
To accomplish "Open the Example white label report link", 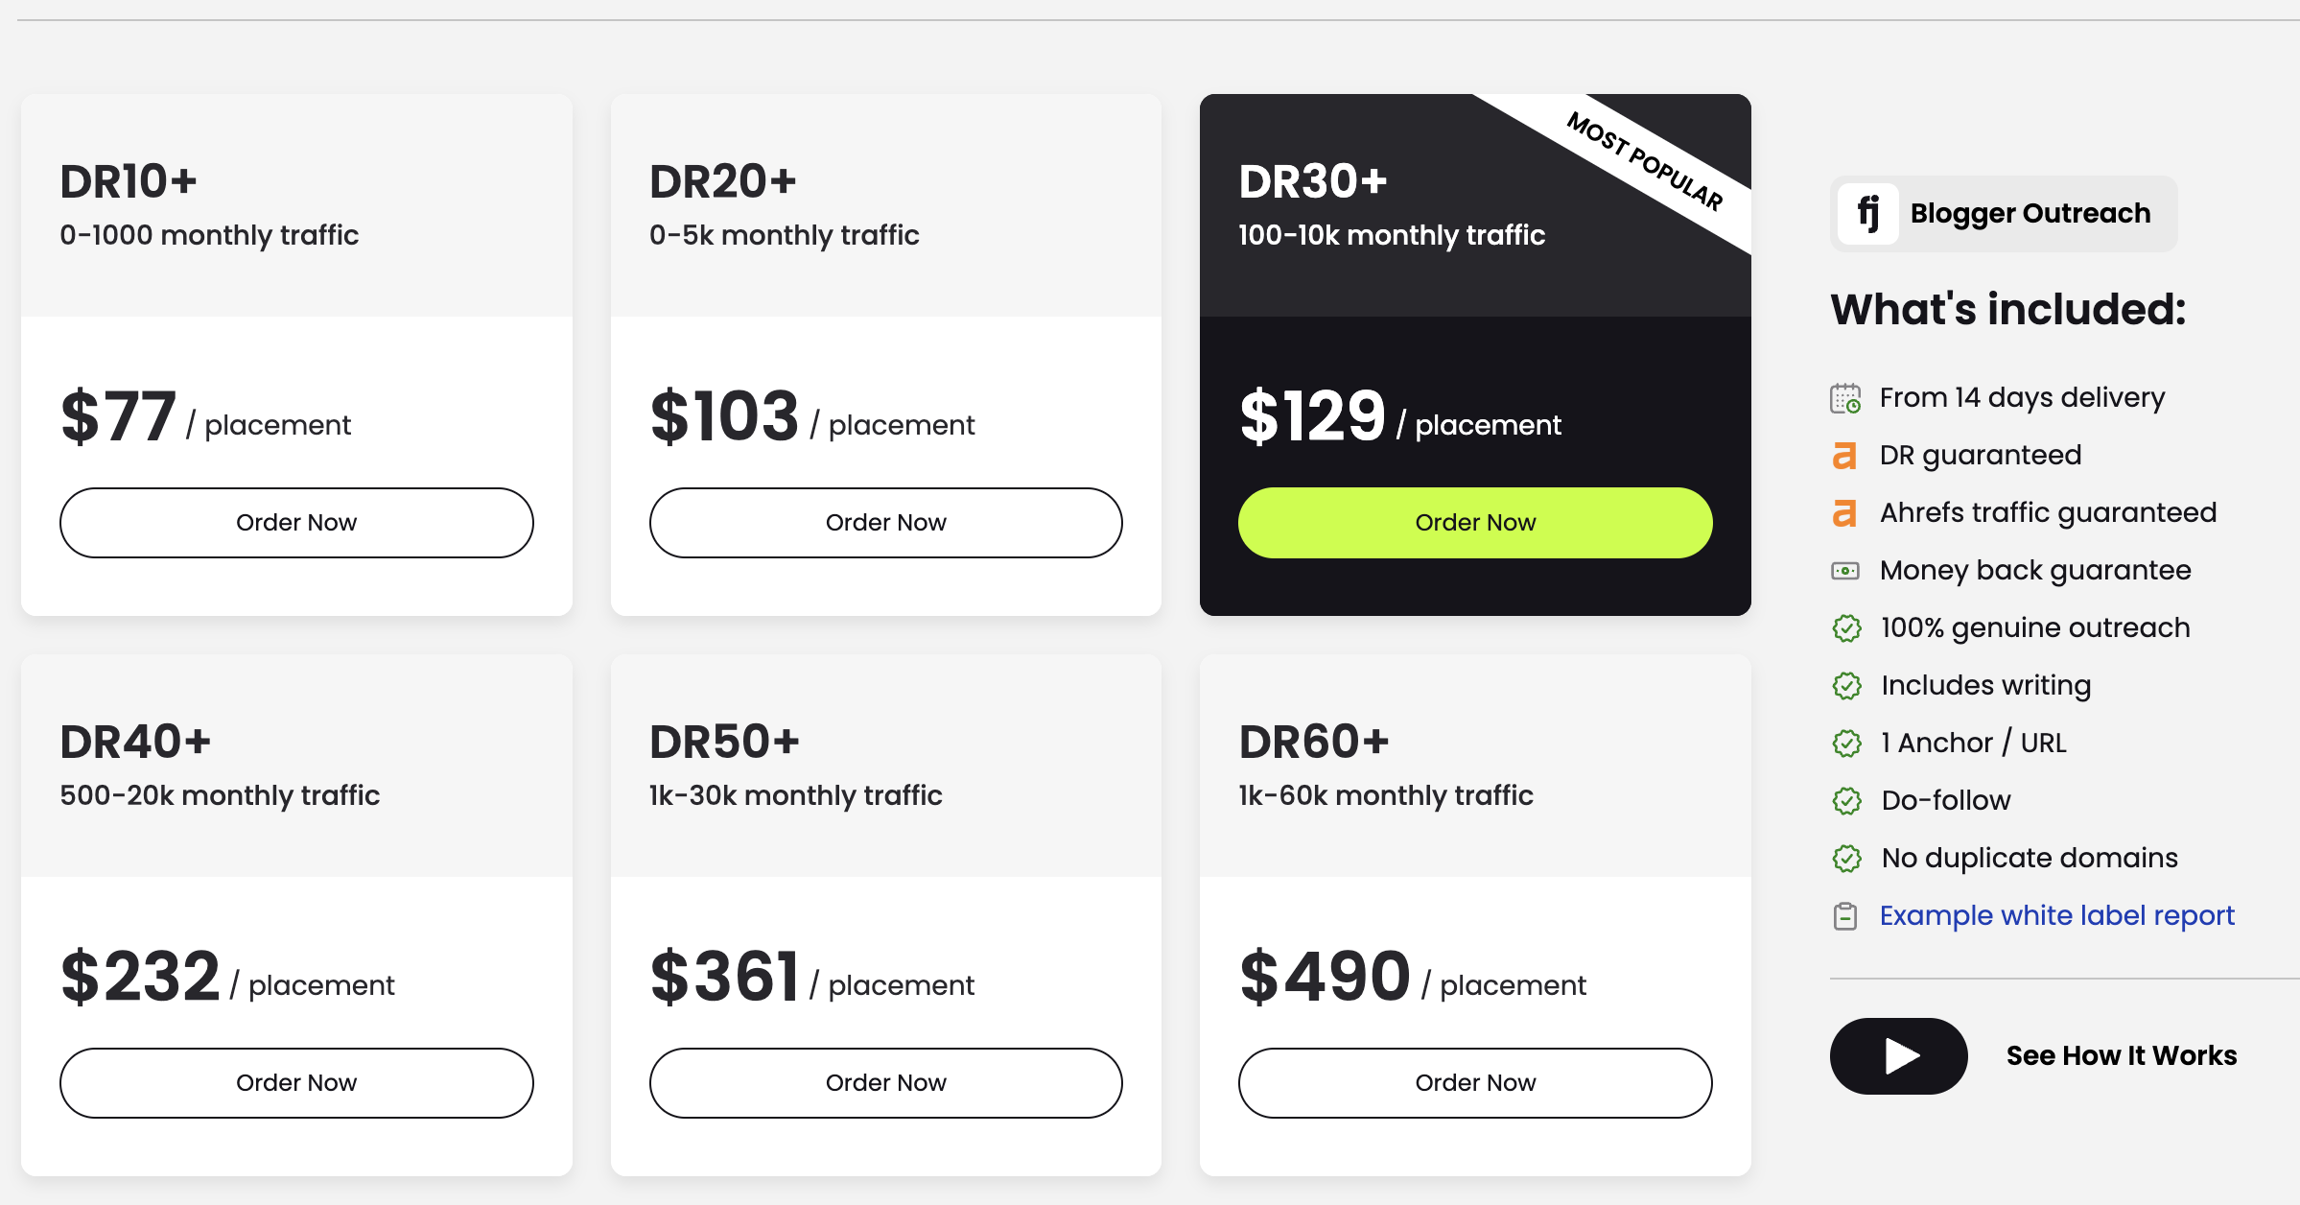I will (2054, 916).
